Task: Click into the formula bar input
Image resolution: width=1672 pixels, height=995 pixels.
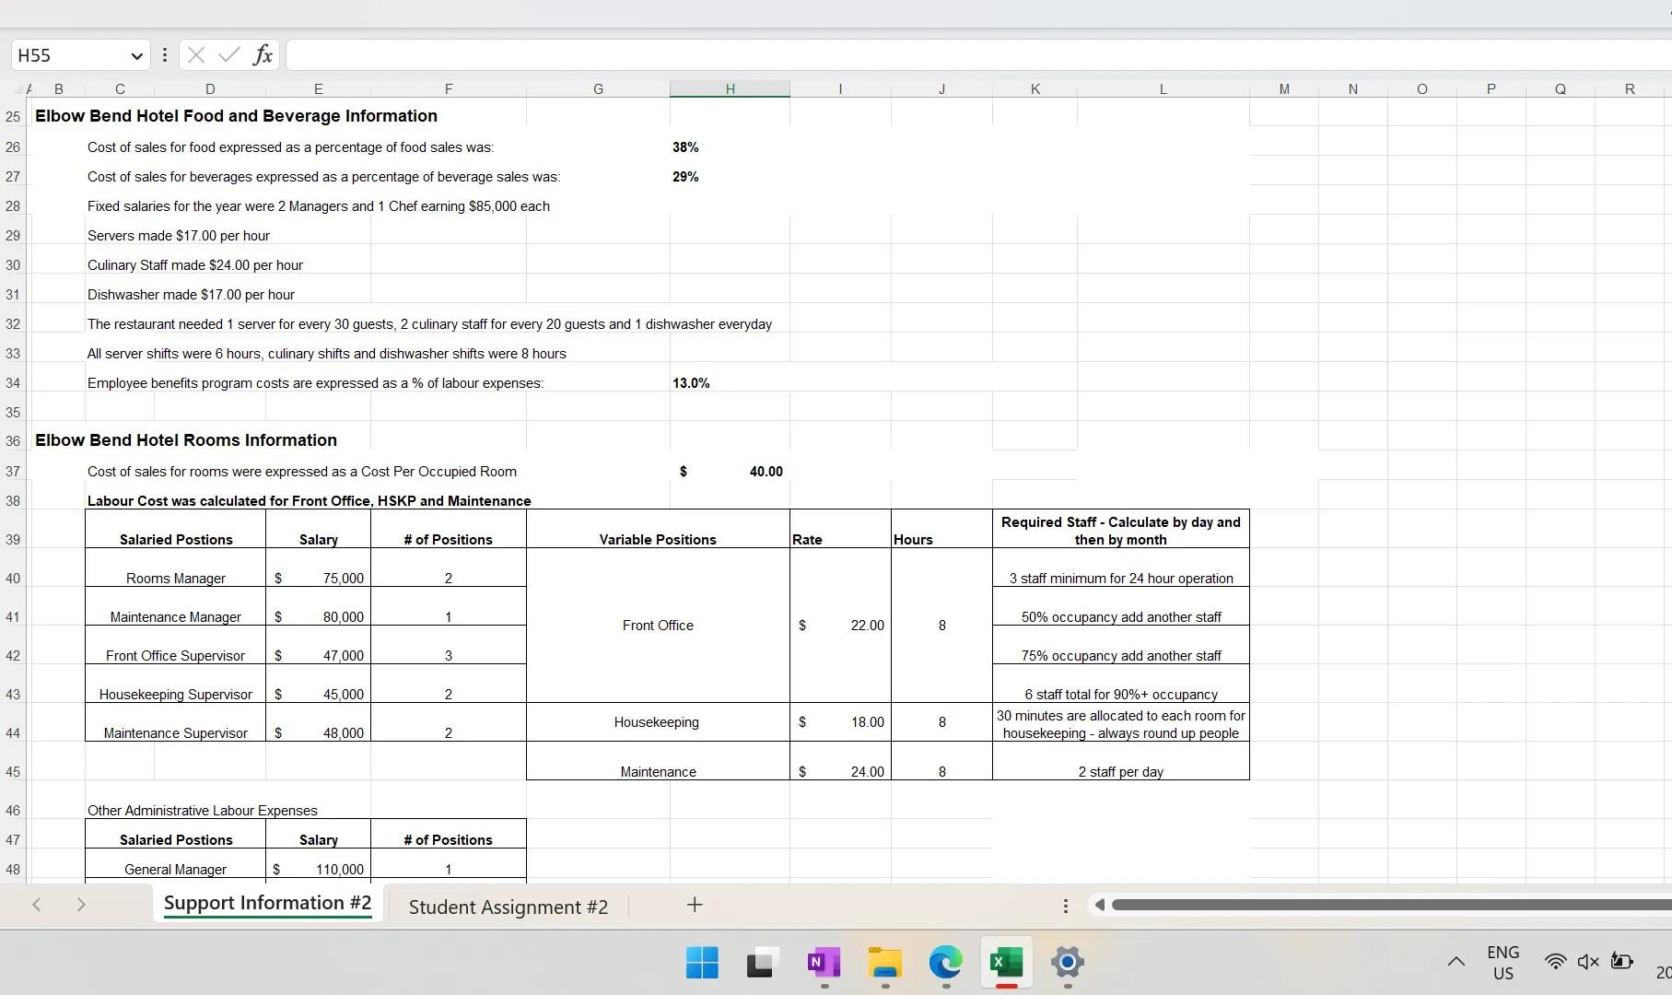Action: click(x=978, y=55)
